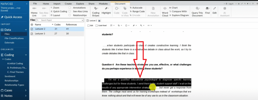The height and width of the screenshot is (100, 258).
Task: Switch to the Create tab
Action: 68,4
